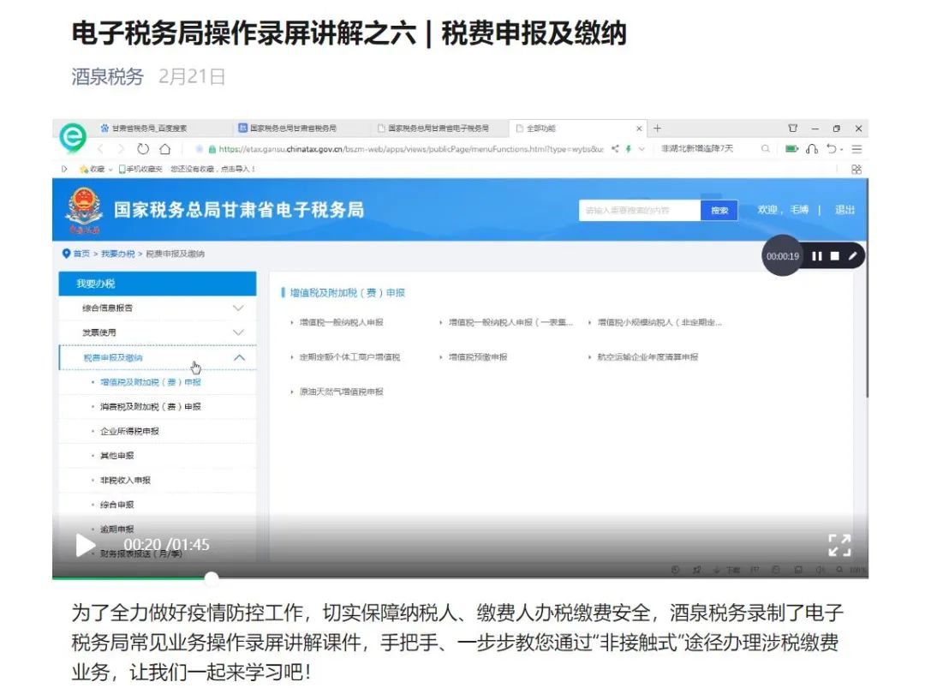Open the browser hamburger menu
The height and width of the screenshot is (694, 925).
pyautogui.click(x=856, y=149)
